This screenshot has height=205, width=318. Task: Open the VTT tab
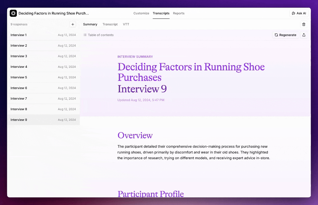point(126,24)
